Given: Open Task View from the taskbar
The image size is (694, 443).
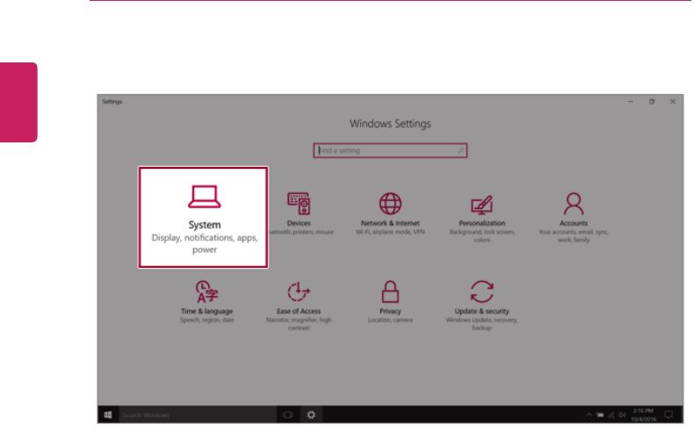Looking at the screenshot, I should [287, 415].
